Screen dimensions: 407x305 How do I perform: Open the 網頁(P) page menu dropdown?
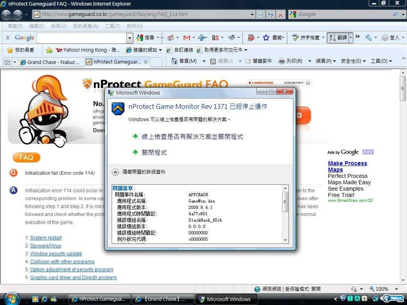click(x=334, y=62)
